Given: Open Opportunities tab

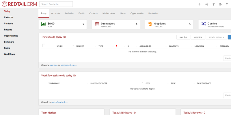Looking at the screenshot, I should (x=137, y=13).
